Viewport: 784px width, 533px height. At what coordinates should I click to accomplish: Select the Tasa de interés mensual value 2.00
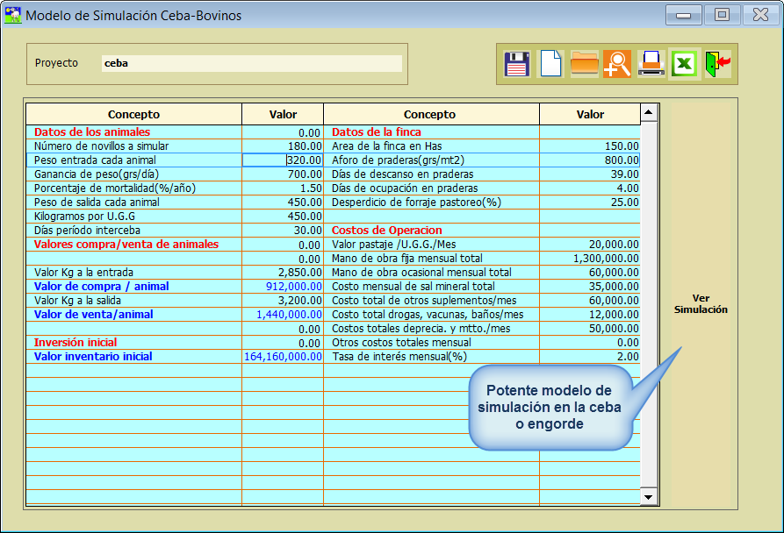coord(589,357)
